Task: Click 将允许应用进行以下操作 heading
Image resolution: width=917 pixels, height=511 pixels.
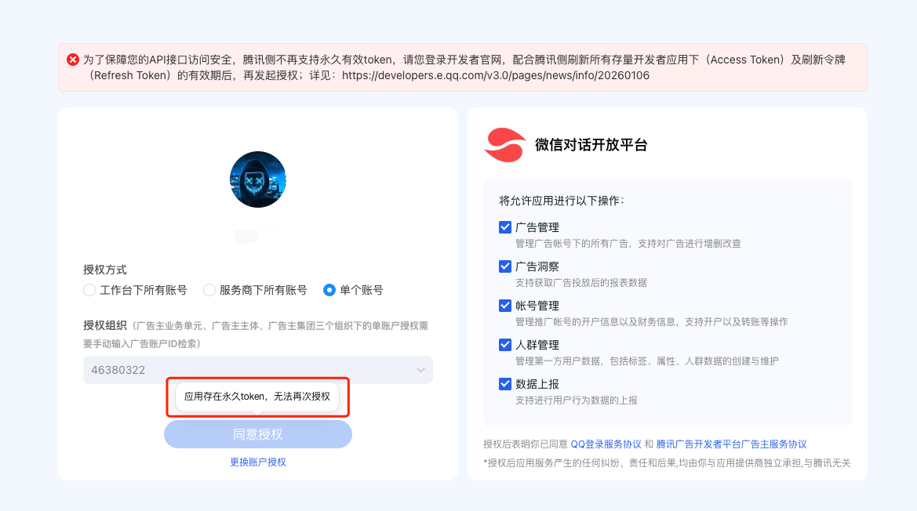Action: 562,201
